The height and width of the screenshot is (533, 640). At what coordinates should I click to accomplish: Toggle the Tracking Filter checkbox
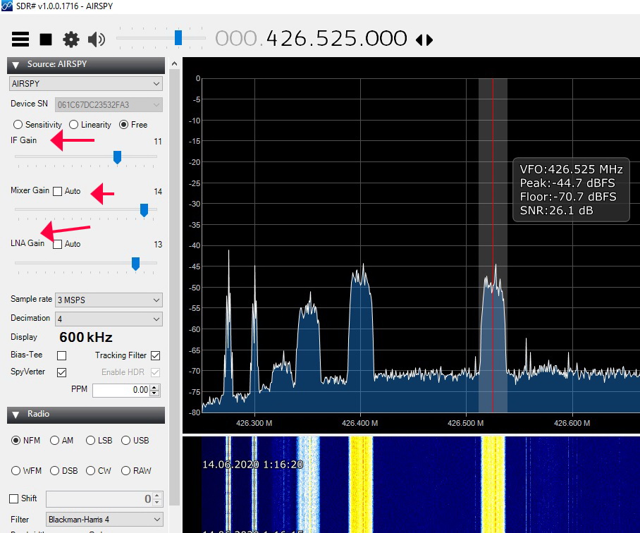(x=156, y=355)
